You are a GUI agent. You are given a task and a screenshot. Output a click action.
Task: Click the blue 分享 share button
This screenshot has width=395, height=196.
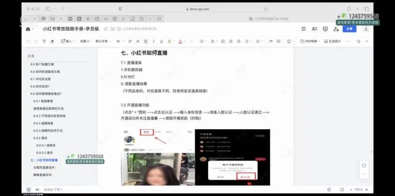pos(349,29)
